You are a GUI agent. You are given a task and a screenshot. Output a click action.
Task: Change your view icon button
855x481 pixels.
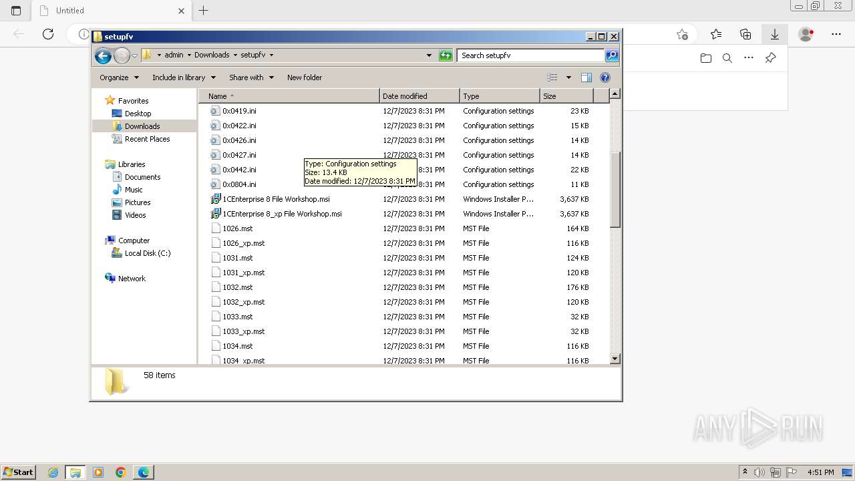(552, 77)
